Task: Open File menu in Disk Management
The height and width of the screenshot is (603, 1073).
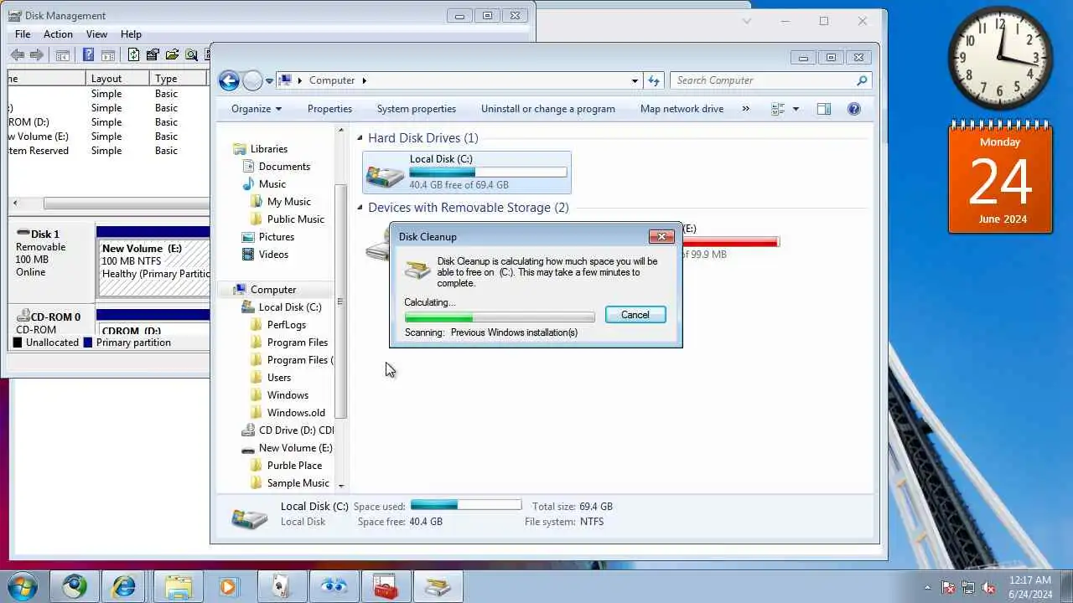Action: tap(23, 34)
